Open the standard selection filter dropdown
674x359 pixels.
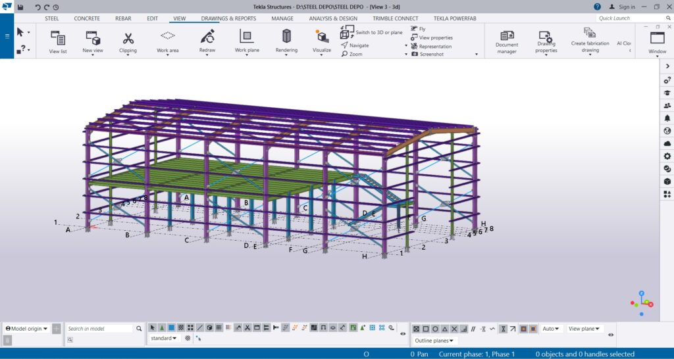pyautogui.click(x=164, y=339)
